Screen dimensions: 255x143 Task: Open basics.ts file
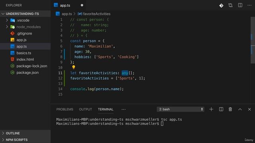tap(25, 53)
